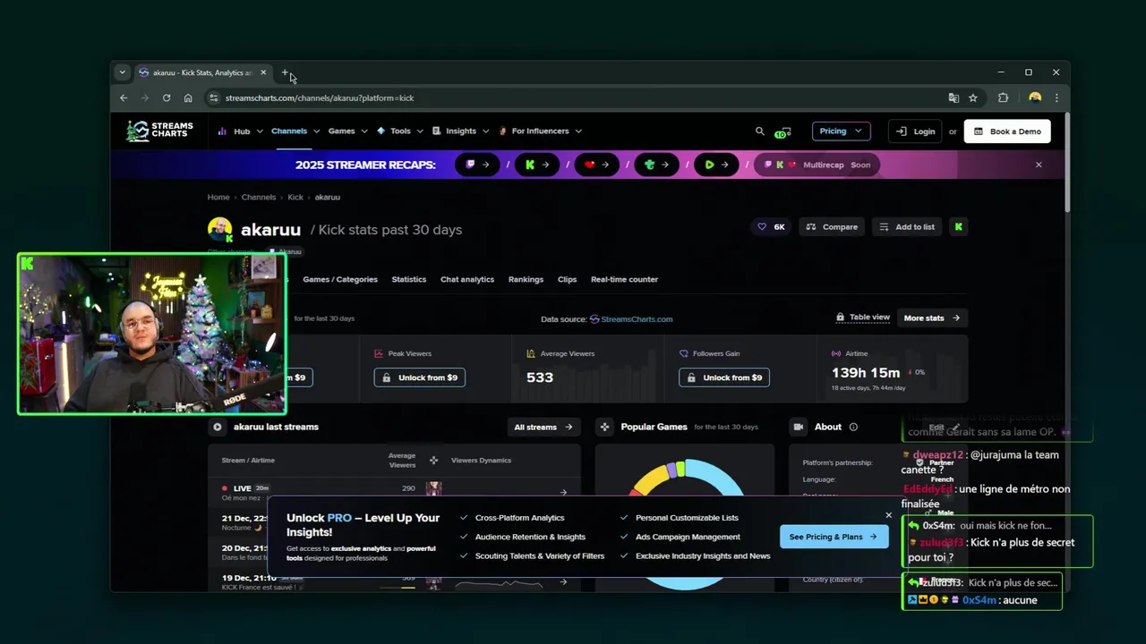Expand the Insights menu
This screenshot has width=1146, height=644.
tap(461, 131)
